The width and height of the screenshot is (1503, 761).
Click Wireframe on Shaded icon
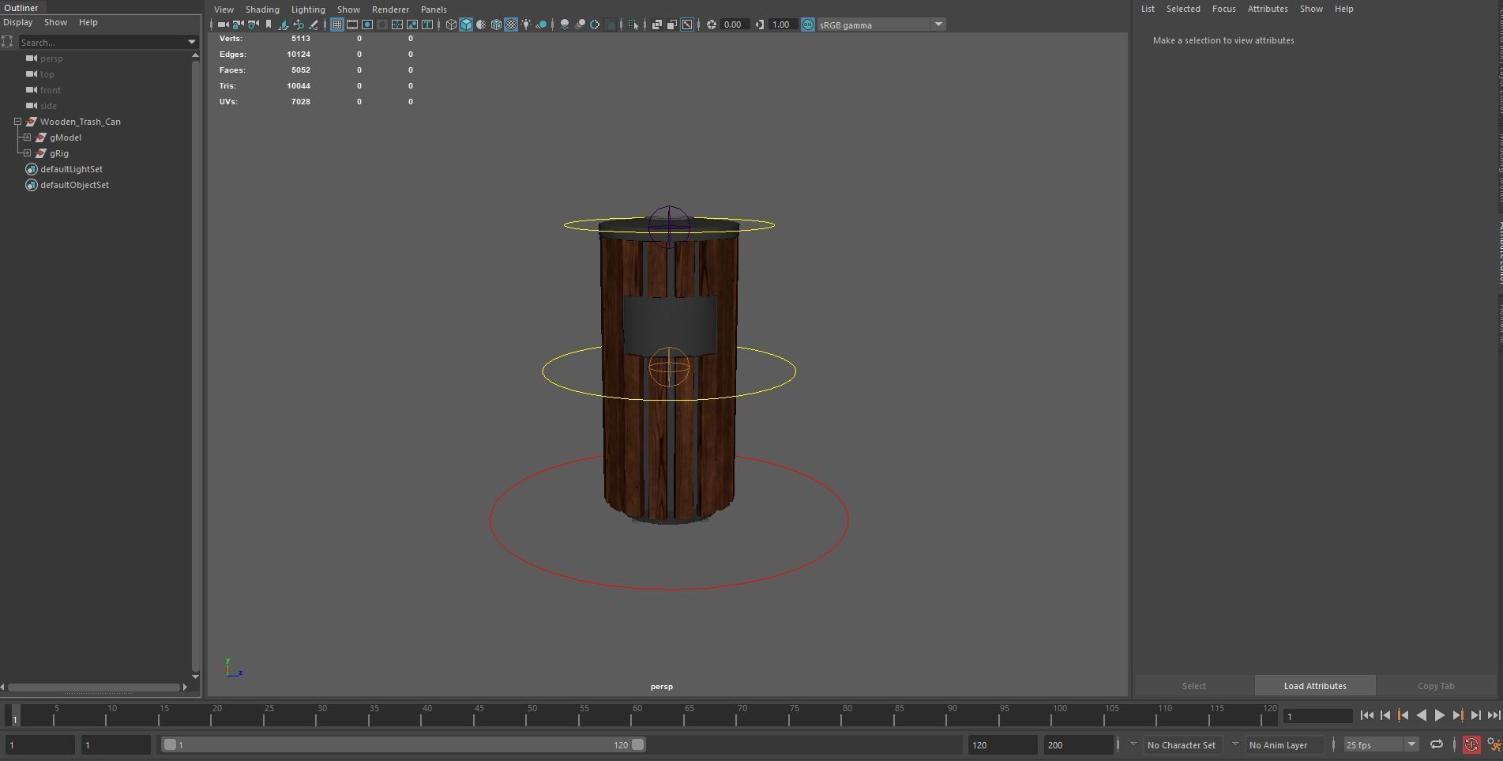496,24
